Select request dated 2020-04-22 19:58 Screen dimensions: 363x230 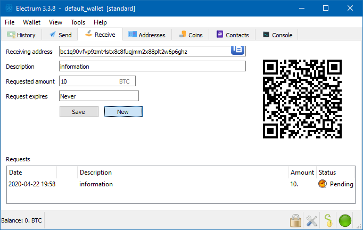[32, 184]
